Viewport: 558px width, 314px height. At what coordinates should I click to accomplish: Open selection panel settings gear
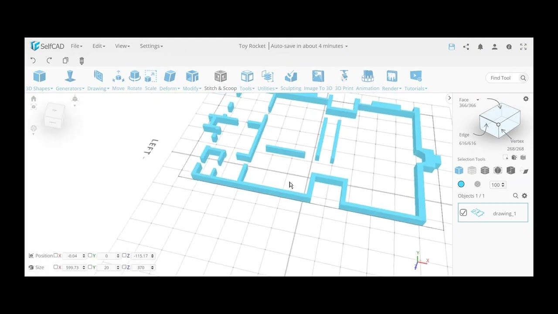[x=526, y=99]
